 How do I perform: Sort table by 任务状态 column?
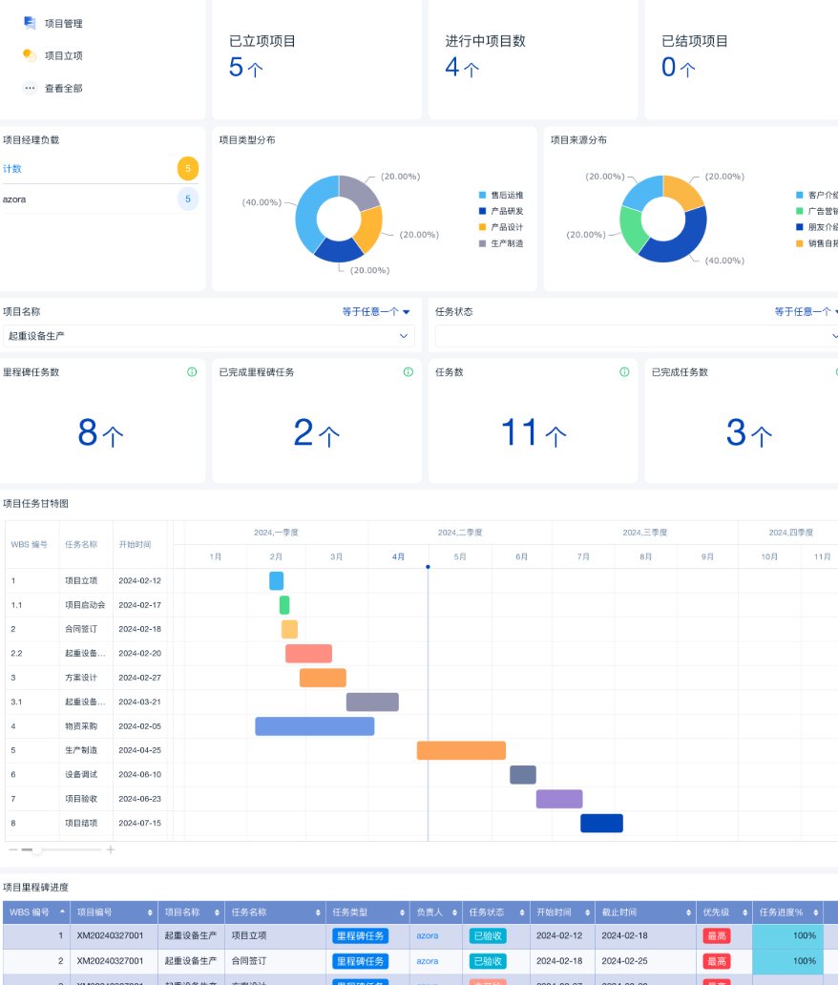tap(521, 912)
